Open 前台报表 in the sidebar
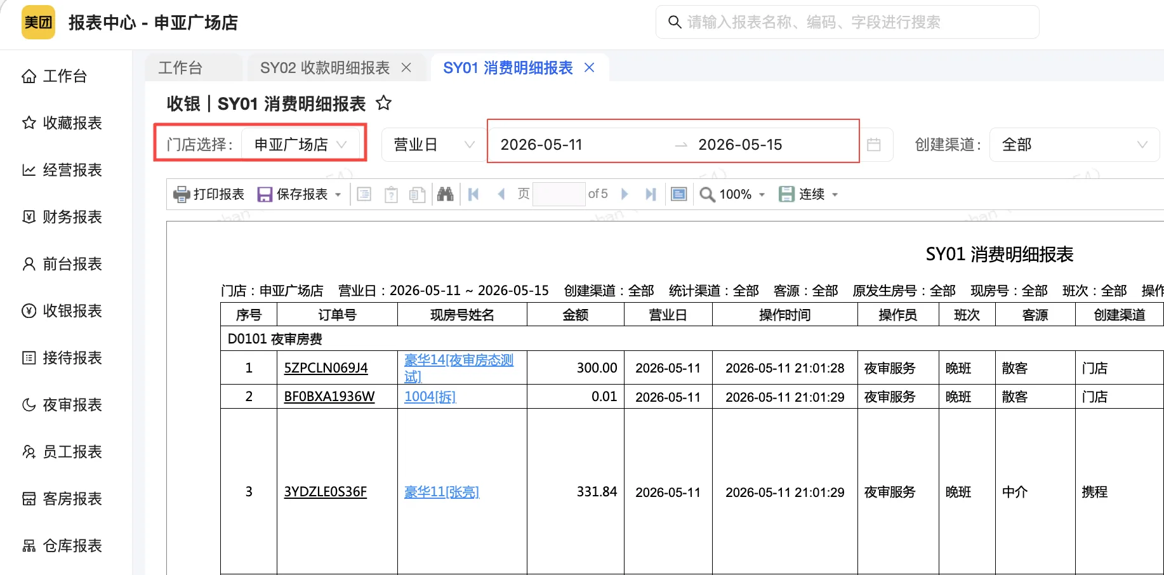 62,264
